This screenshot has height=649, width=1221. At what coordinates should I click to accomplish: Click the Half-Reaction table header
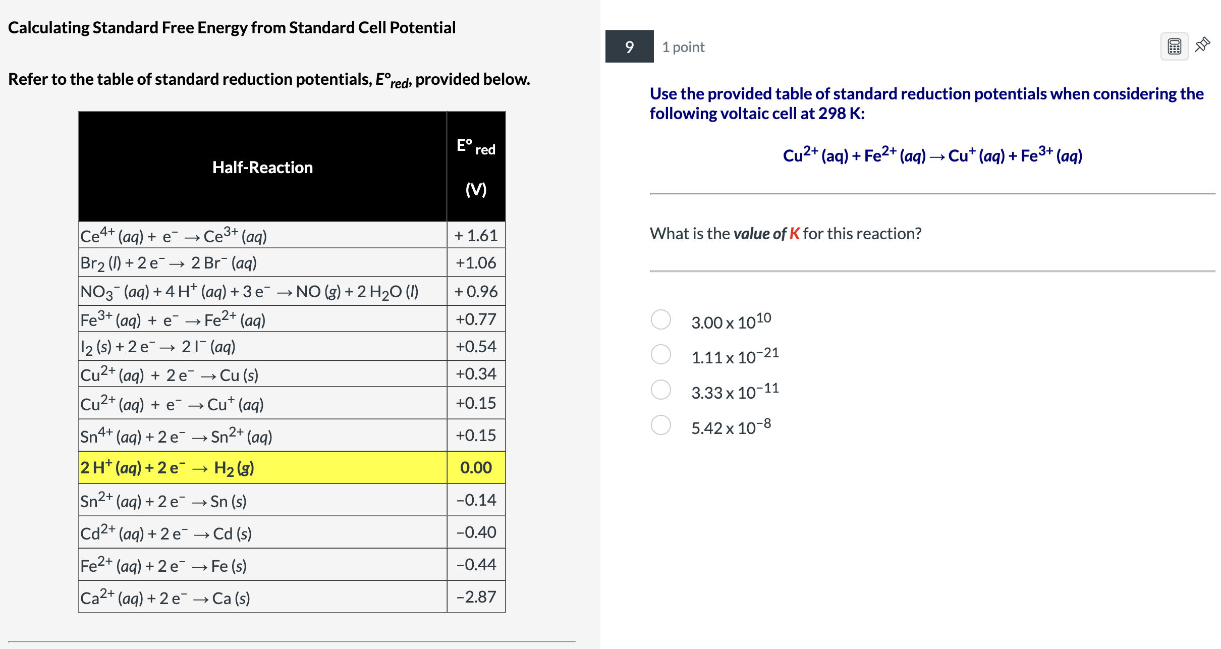click(262, 167)
